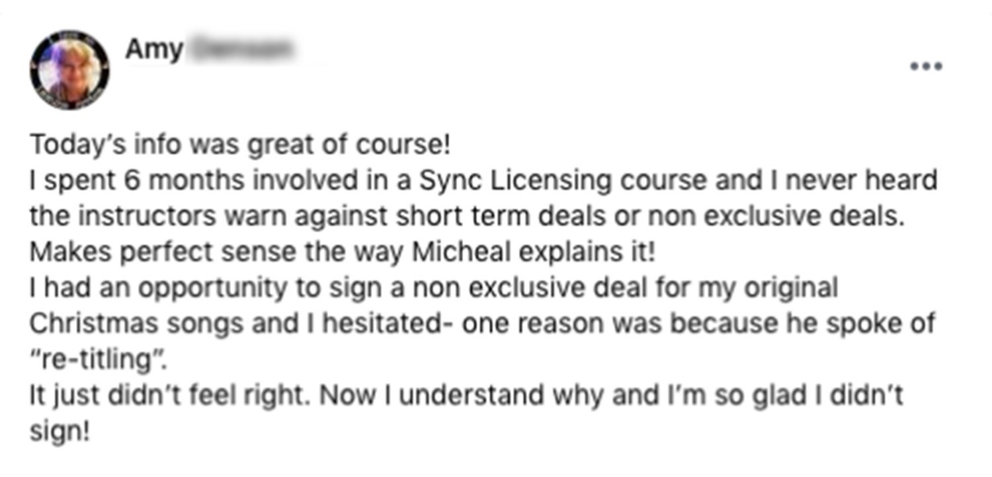This screenshot has height=477, width=992.
Task: Click the blurred surname beside Amy
Action: pyautogui.click(x=243, y=50)
